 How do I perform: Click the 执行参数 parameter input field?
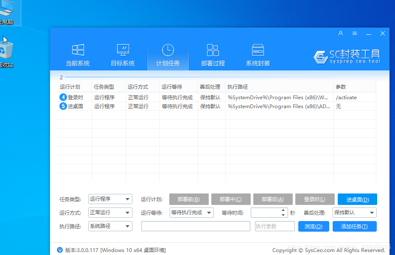pyautogui.click(x=275, y=226)
